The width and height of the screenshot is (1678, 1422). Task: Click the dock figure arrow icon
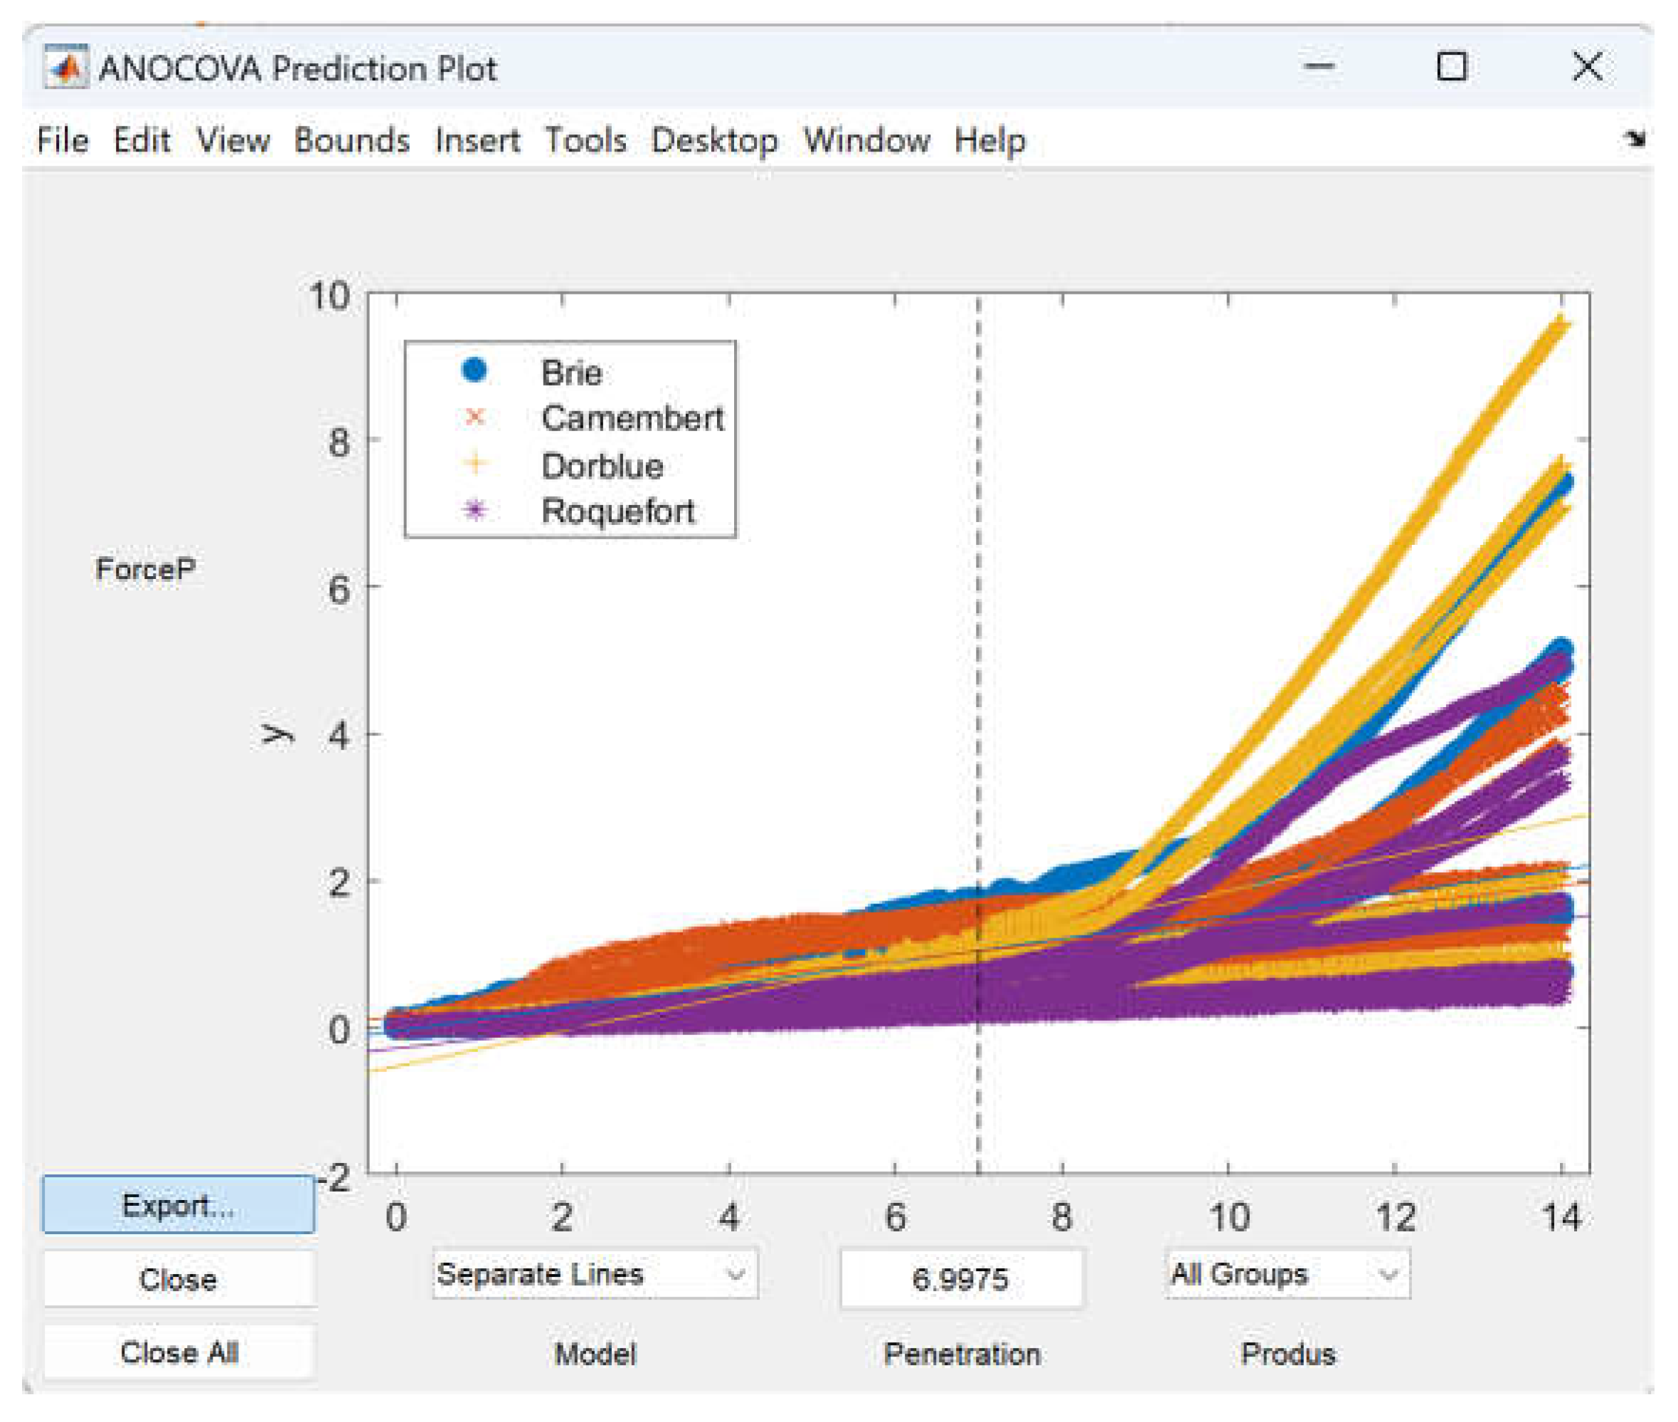click(1635, 139)
